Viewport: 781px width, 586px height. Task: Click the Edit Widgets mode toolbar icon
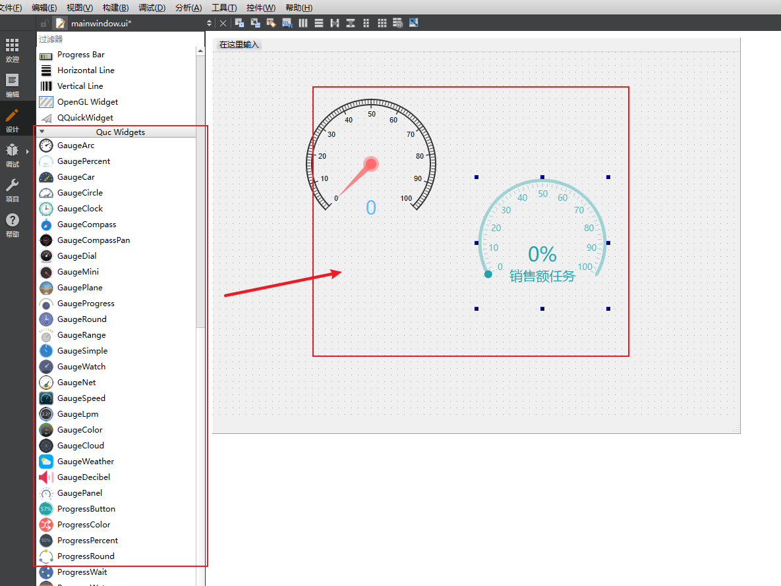pyautogui.click(x=239, y=23)
